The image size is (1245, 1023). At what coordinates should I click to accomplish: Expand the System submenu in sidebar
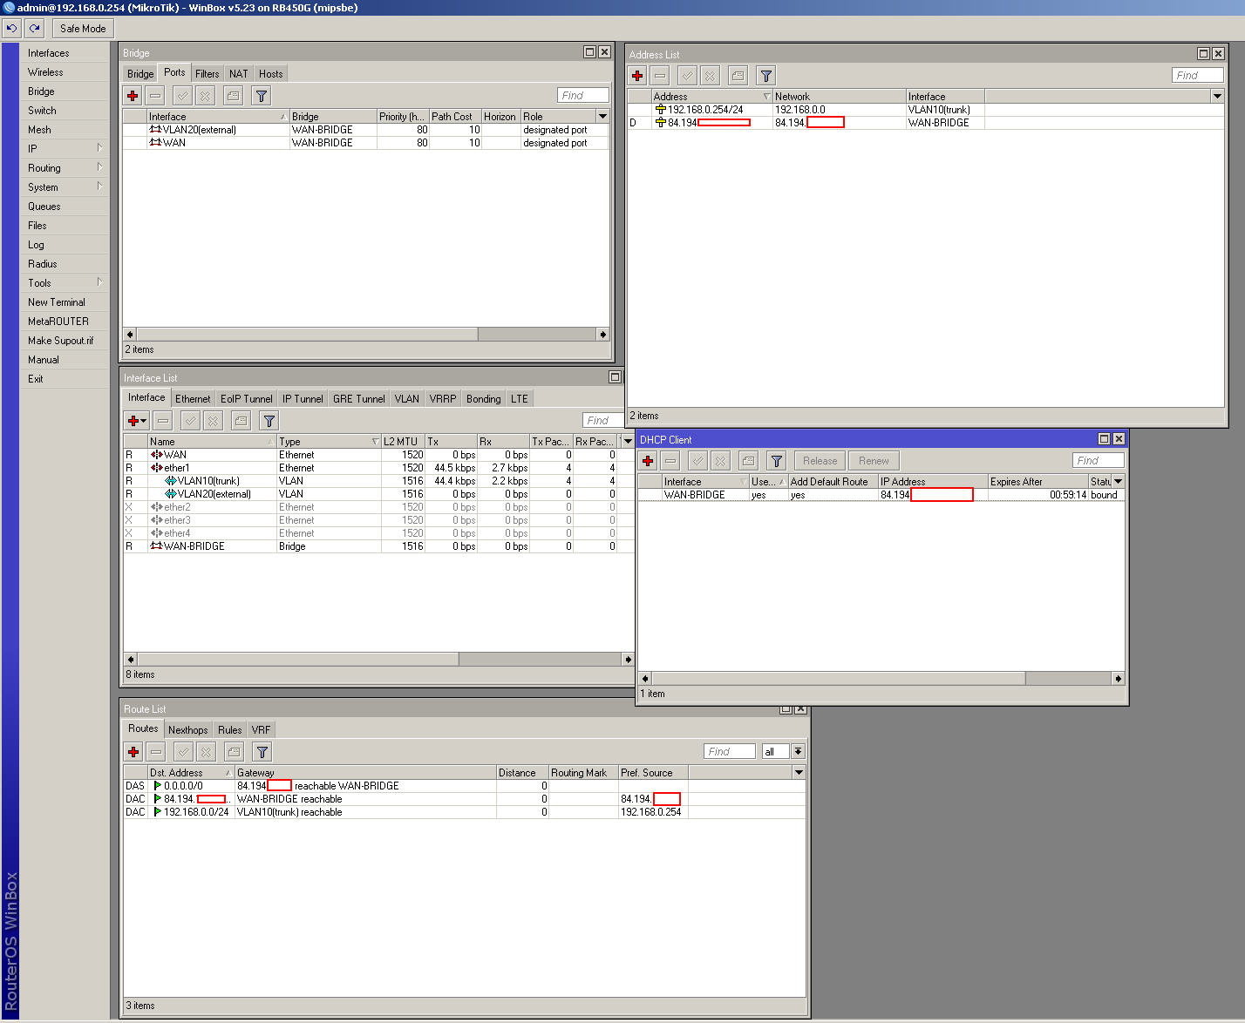click(x=65, y=187)
